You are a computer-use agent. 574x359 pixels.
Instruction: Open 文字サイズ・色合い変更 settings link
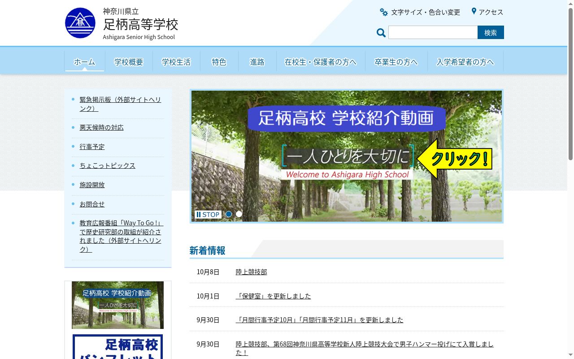pos(426,12)
